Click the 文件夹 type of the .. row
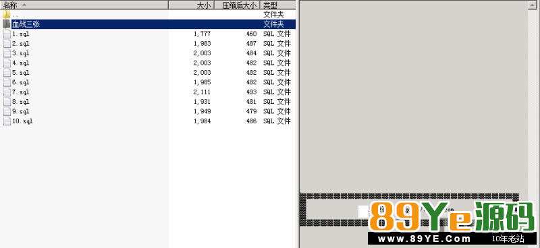 pyautogui.click(x=273, y=14)
